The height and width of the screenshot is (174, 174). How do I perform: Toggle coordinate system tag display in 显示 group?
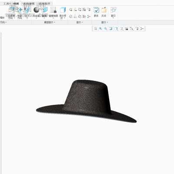coord(84,17)
